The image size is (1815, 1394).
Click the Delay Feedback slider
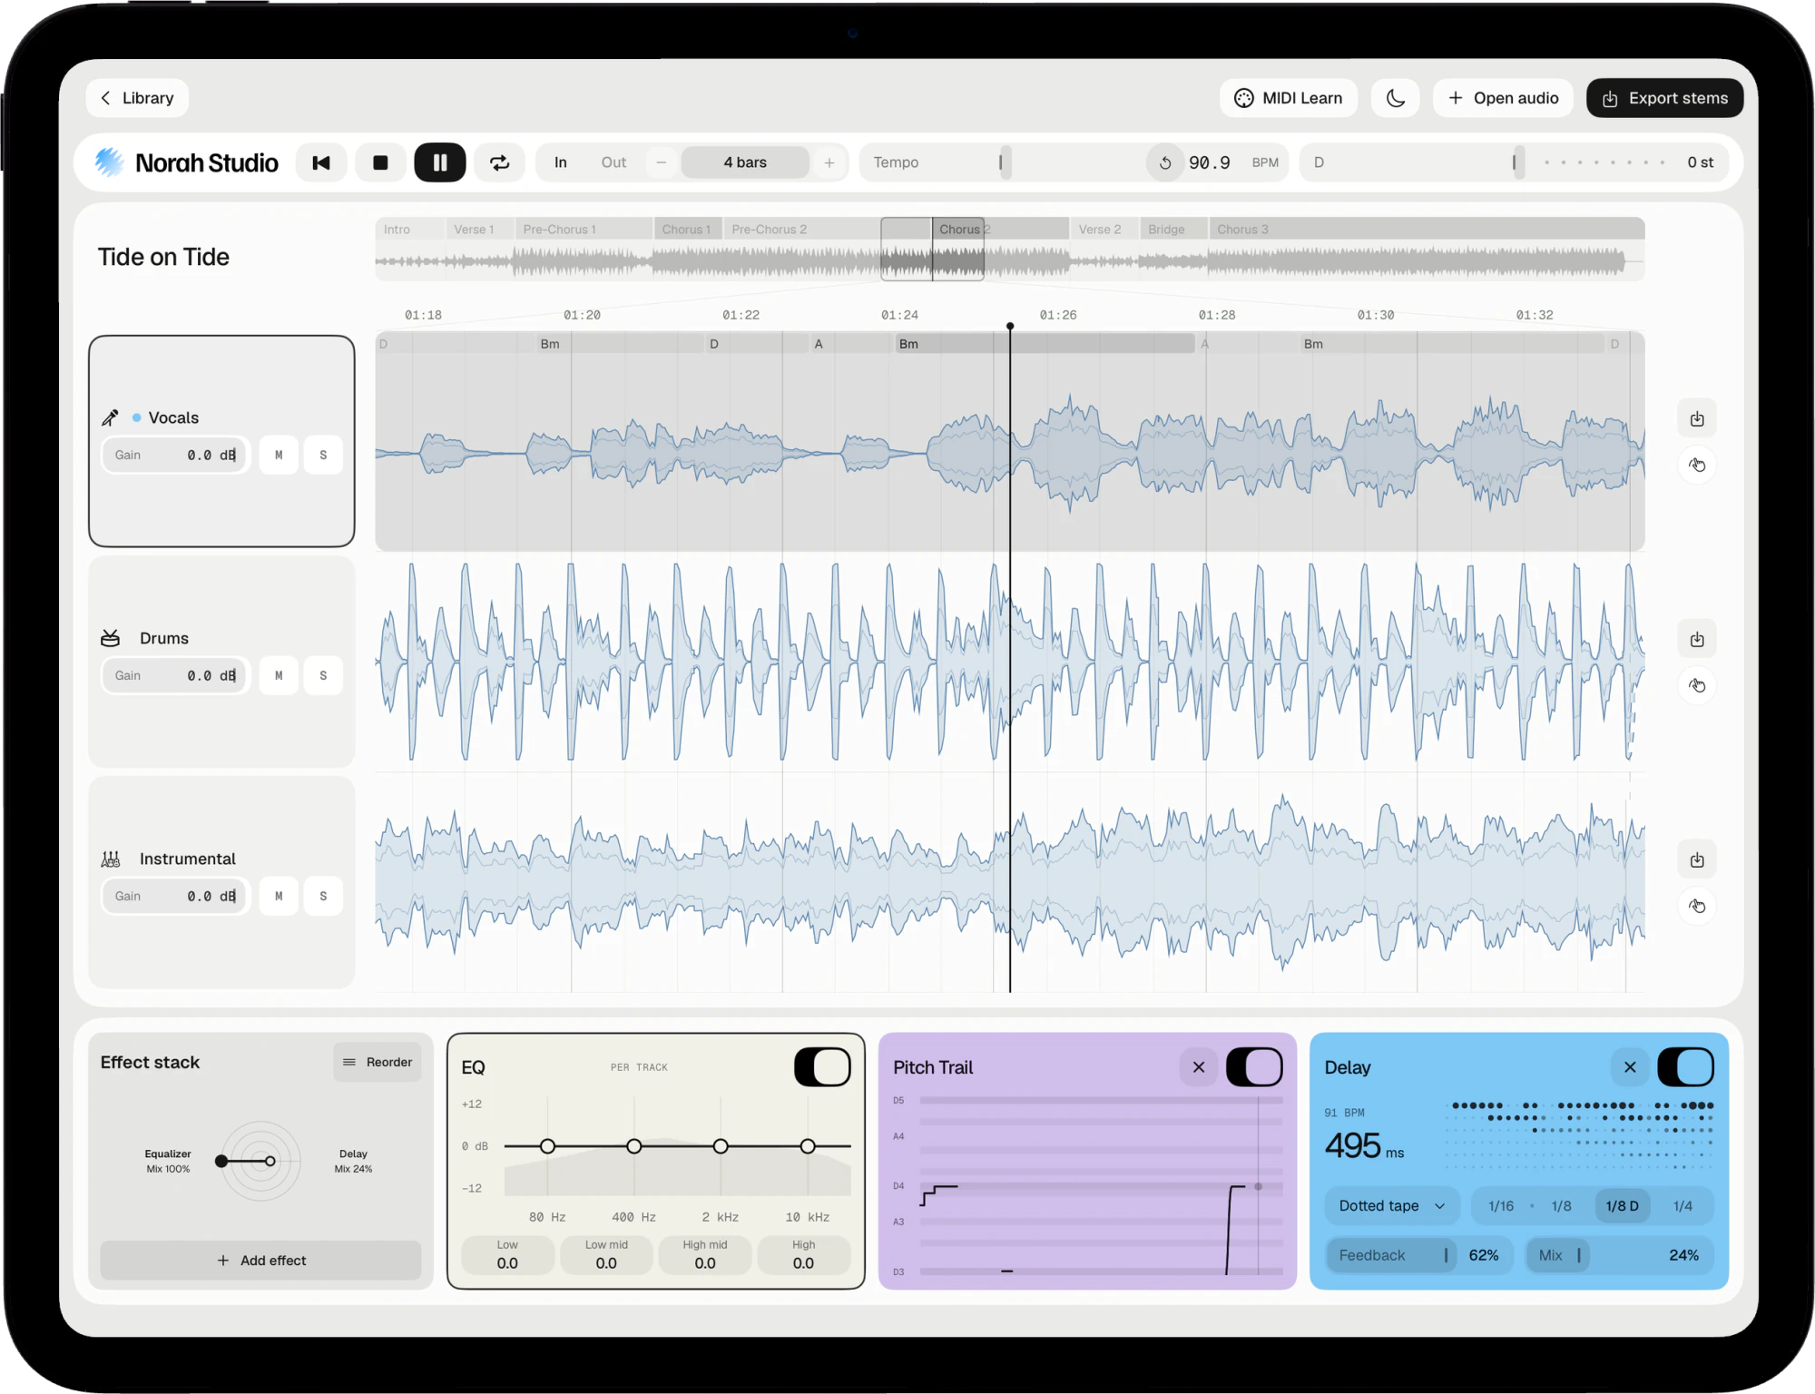tap(1419, 1255)
